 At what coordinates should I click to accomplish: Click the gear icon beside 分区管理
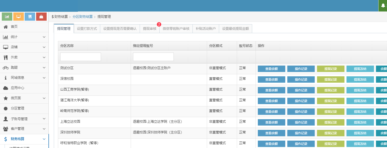click(6, 108)
